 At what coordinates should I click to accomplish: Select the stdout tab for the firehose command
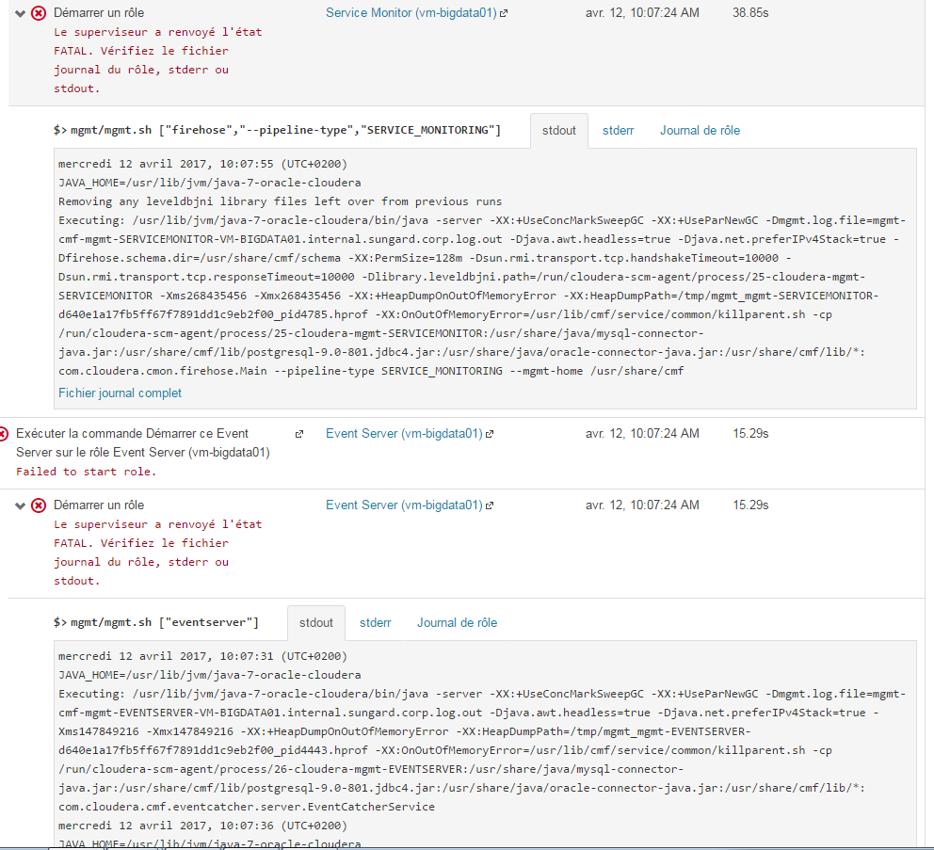pos(559,131)
